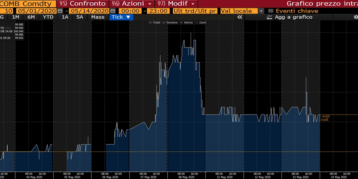Select the 1A period tab

click(x=65, y=17)
